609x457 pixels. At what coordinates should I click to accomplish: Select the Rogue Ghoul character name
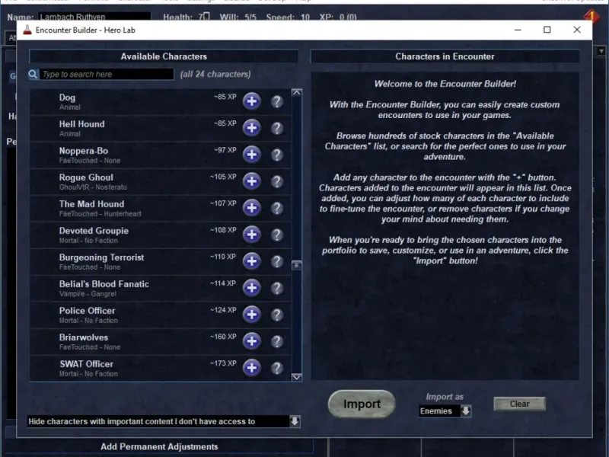(x=86, y=177)
